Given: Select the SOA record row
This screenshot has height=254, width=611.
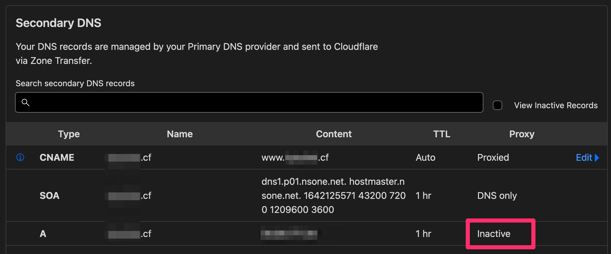Looking at the screenshot, I should (x=307, y=195).
